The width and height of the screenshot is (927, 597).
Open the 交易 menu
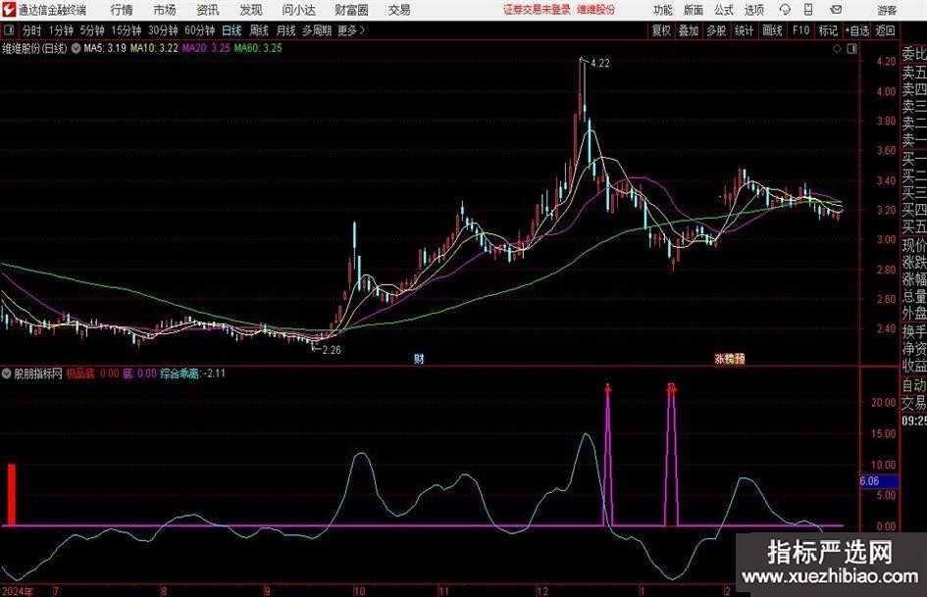coord(399,10)
